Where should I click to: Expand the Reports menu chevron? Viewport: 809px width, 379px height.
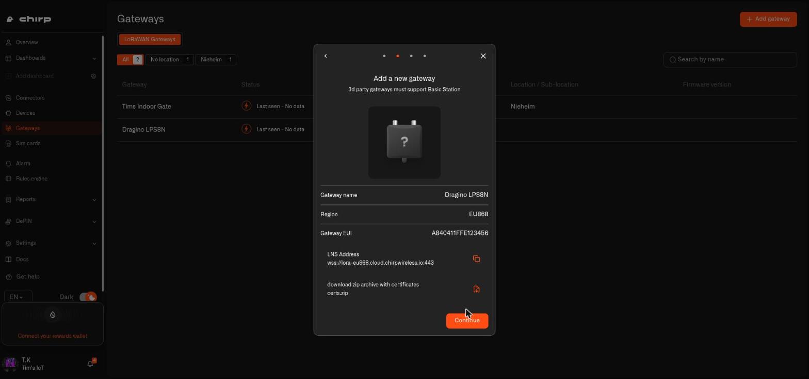pyautogui.click(x=94, y=200)
